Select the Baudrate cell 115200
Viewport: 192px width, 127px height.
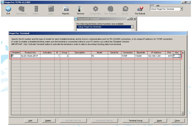point(141,56)
